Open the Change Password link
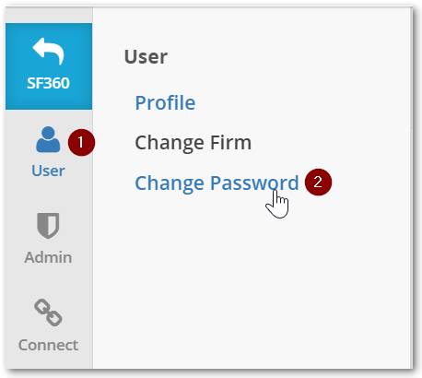 click(x=217, y=183)
